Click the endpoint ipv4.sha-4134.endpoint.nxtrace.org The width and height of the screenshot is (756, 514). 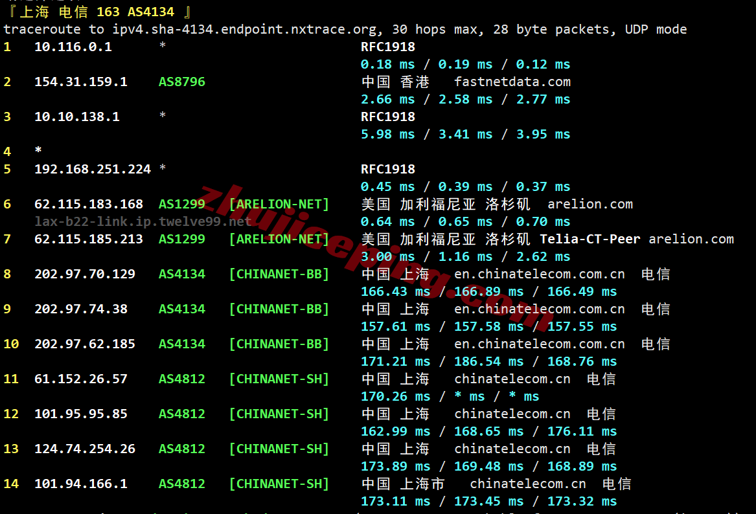[244, 29]
